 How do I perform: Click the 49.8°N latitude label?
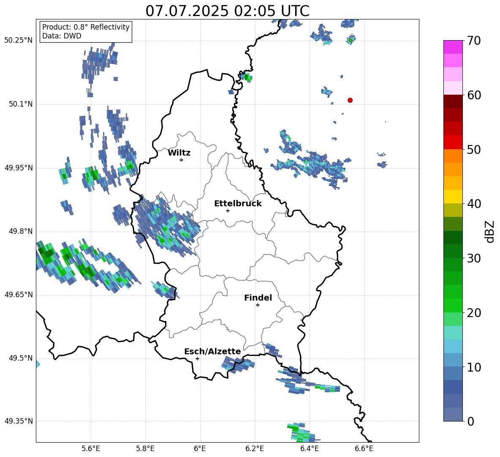pos(20,231)
